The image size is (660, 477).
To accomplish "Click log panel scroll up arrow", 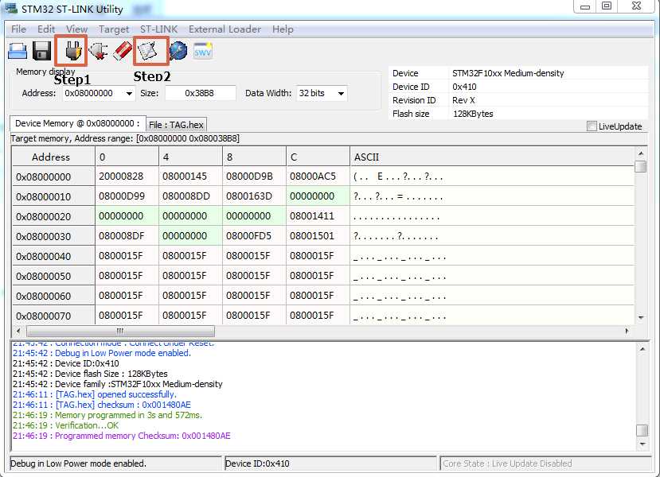I will (642, 349).
